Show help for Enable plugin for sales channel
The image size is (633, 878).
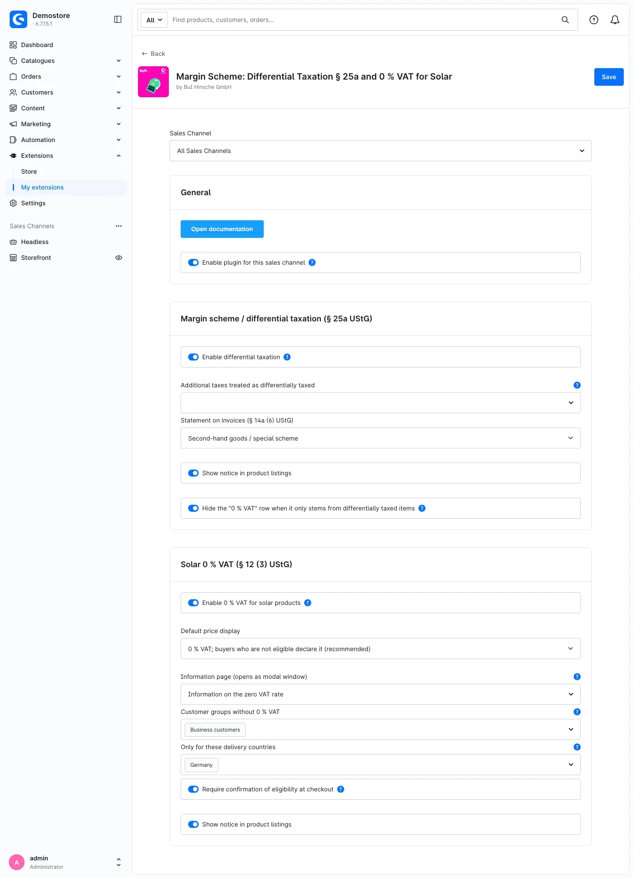tap(312, 262)
